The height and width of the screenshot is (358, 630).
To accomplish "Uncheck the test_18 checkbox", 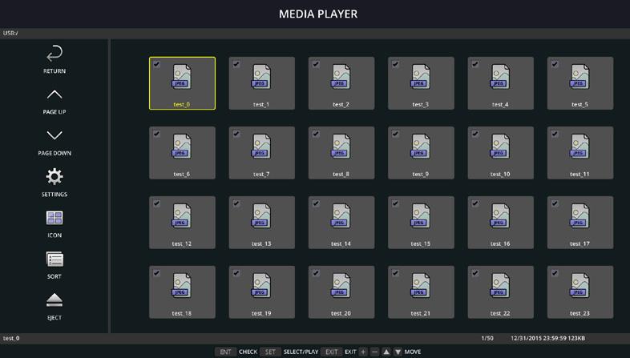I will [156, 273].
